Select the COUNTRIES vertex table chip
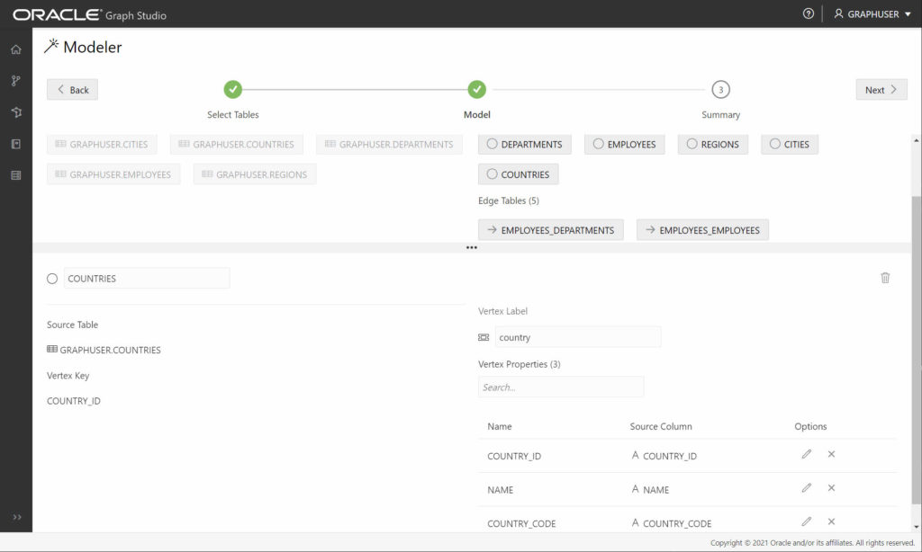922x552 pixels. coord(518,174)
